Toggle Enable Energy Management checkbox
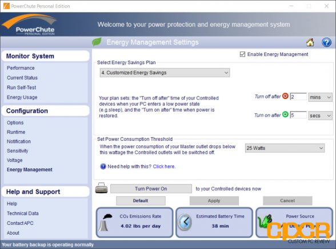 (242, 54)
